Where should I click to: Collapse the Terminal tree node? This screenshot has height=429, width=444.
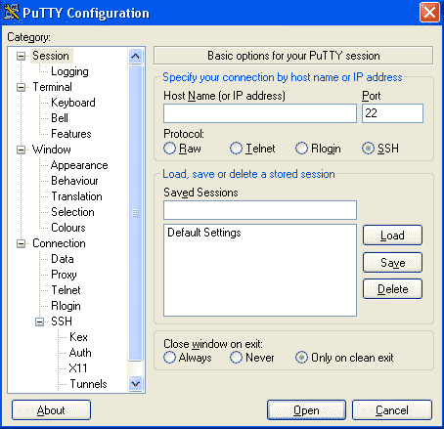click(21, 87)
